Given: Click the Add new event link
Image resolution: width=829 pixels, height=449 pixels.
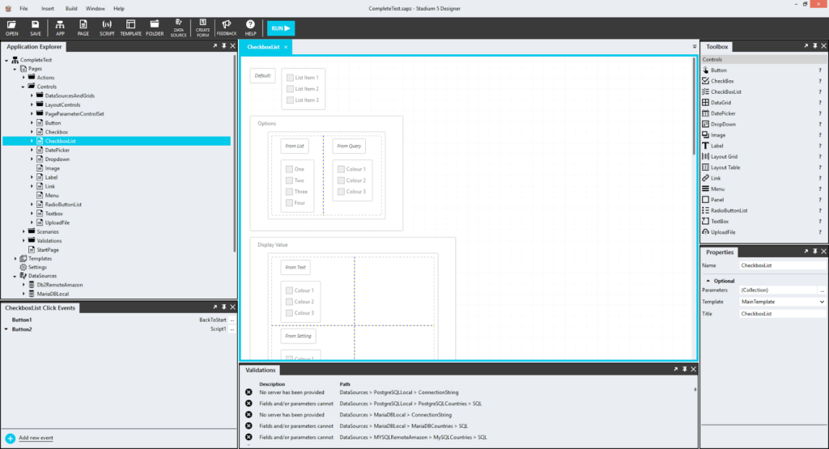Looking at the screenshot, I should 36,438.
